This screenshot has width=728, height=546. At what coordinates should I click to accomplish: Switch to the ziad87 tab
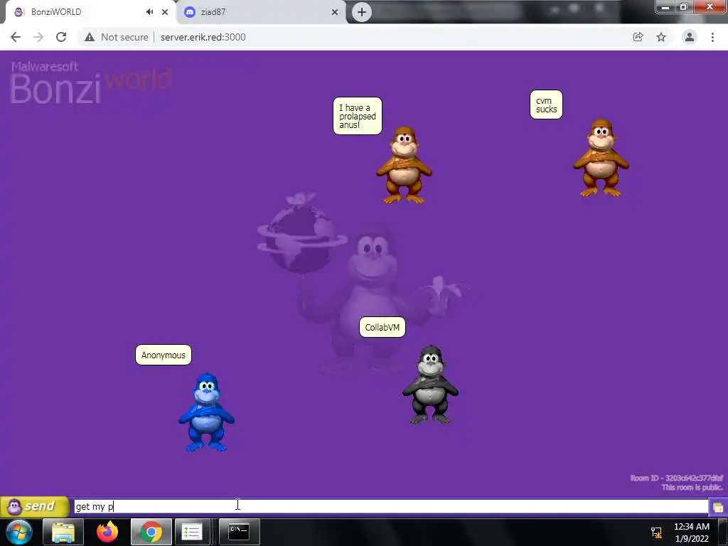pyautogui.click(x=260, y=12)
